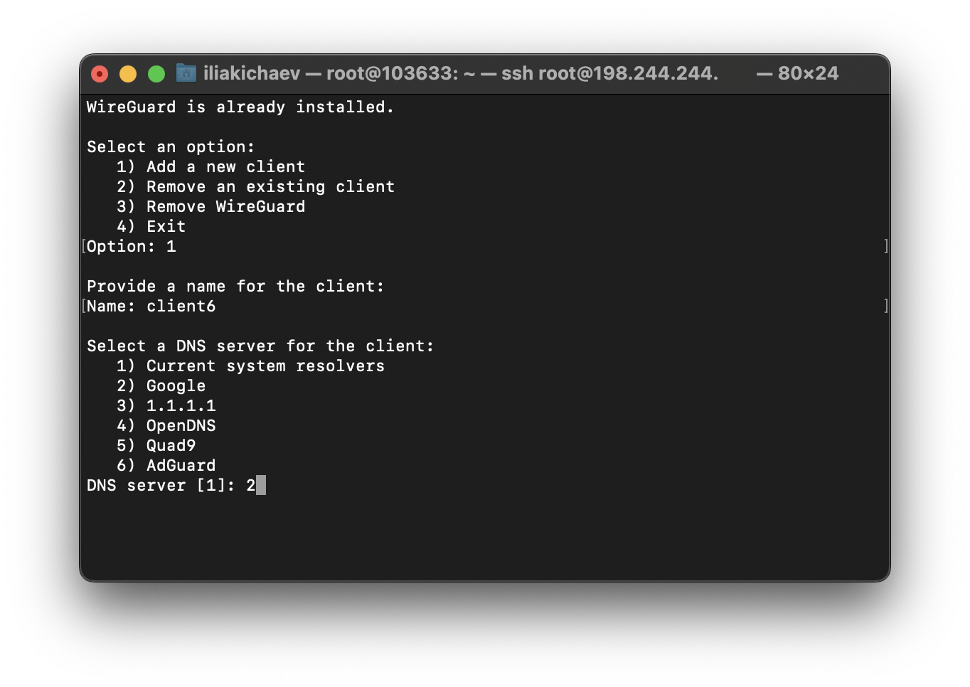
Task: Click the "OpenDNS" DNS option text
Action: click(181, 426)
